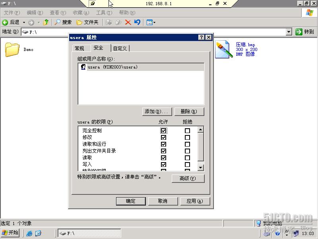Open the Start menu

(x=10, y=233)
